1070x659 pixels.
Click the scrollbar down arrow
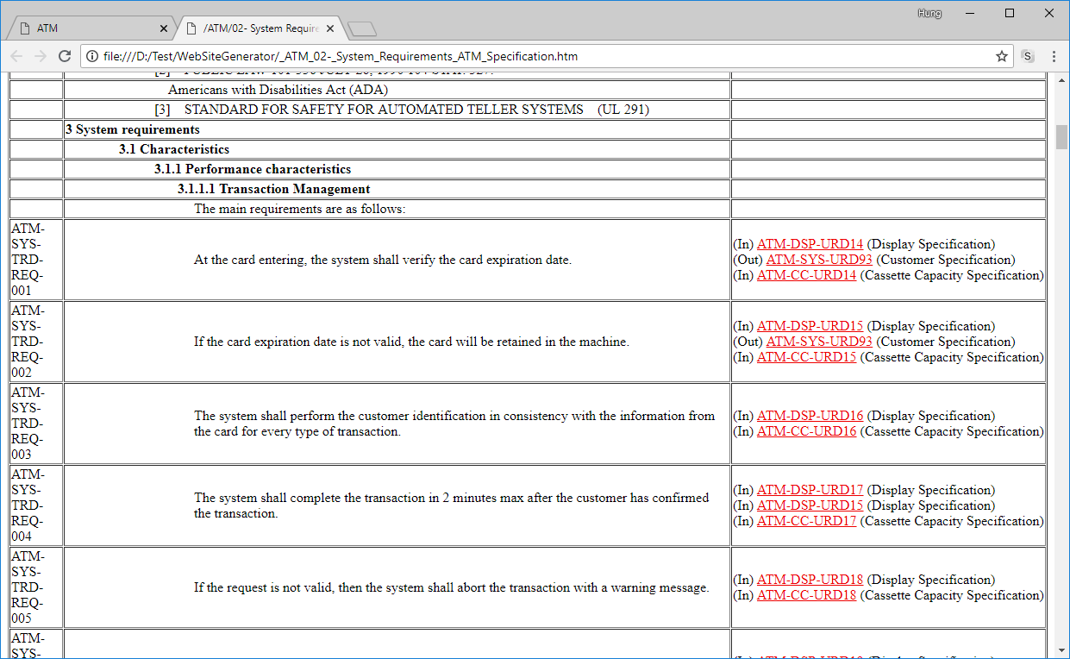point(1062,651)
